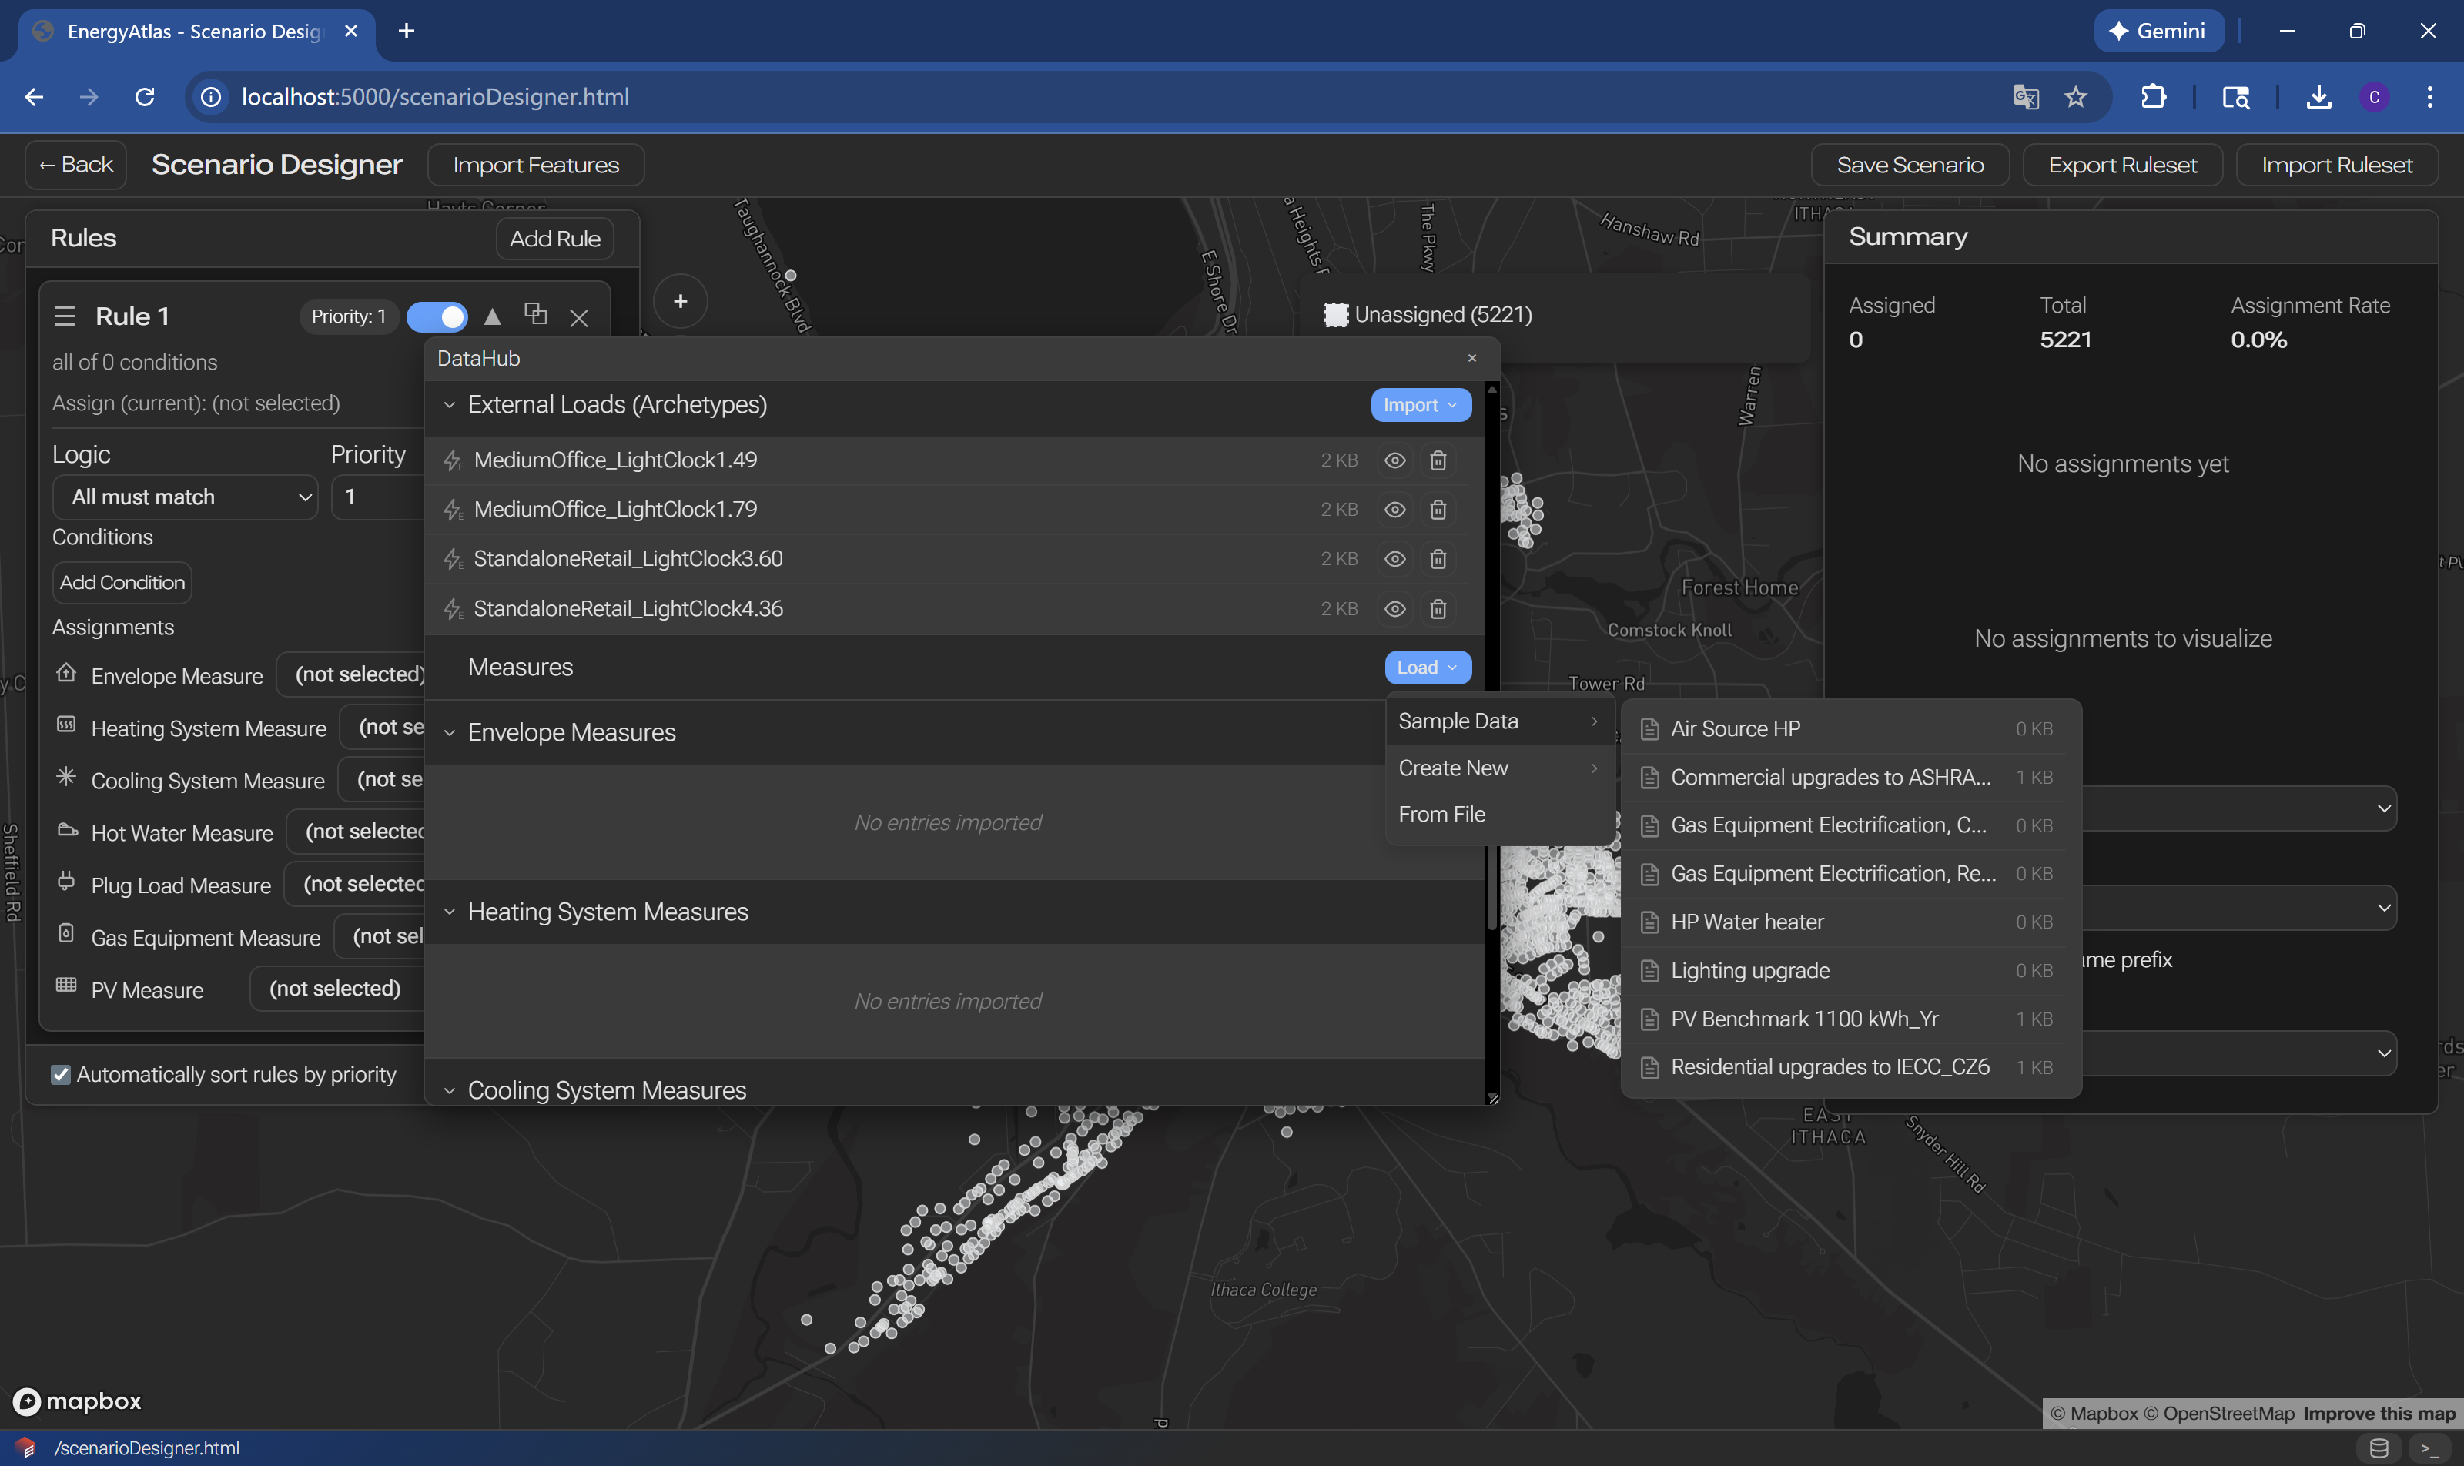Image resolution: width=2464 pixels, height=1466 pixels.
Task: Choose From File in Load menu
Action: pyautogui.click(x=1441, y=814)
